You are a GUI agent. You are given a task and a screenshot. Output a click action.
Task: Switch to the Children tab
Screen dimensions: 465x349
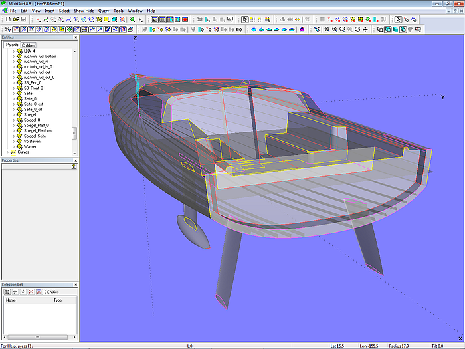click(x=29, y=45)
